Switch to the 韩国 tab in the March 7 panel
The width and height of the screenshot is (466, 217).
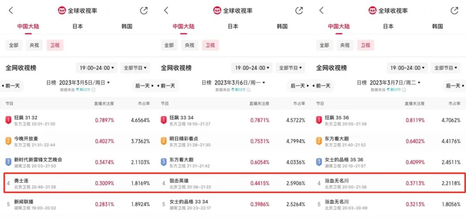point(437,26)
